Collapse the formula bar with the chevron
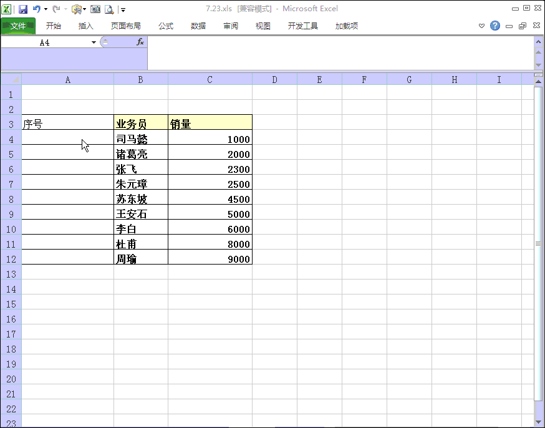Viewport: 545px width, 428px height. coord(538,42)
